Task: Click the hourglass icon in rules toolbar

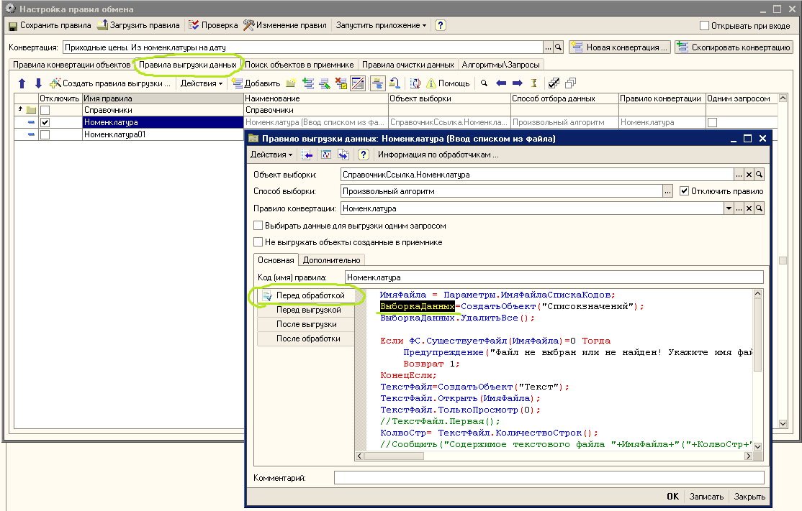Action: click(534, 83)
